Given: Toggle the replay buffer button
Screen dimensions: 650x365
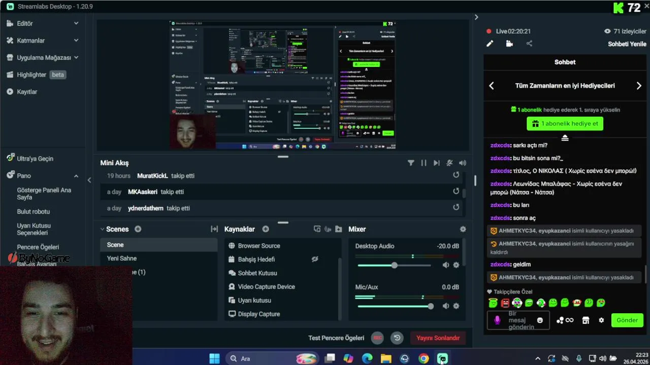Looking at the screenshot, I should click(397, 338).
